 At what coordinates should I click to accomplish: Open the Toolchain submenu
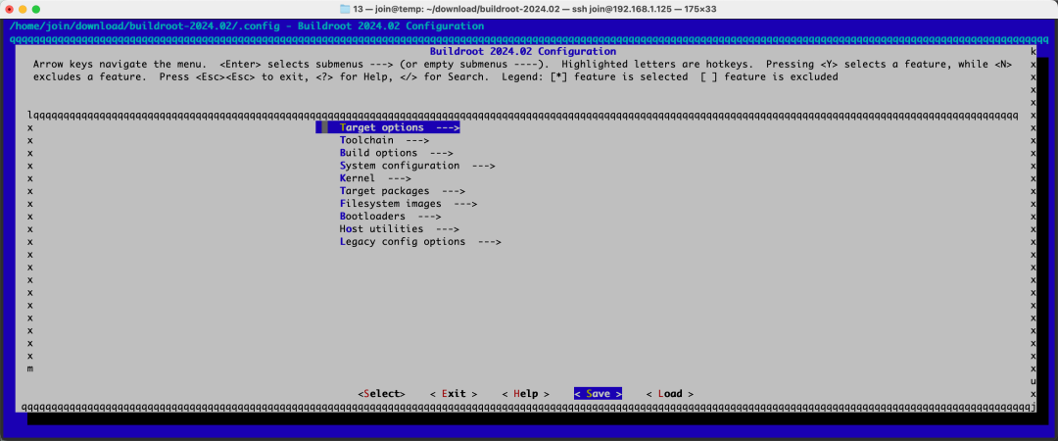click(x=385, y=140)
